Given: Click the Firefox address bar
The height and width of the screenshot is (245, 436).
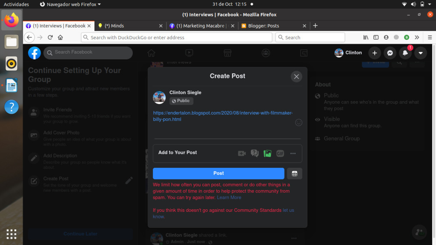Looking at the screenshot, I should click(x=179, y=37).
